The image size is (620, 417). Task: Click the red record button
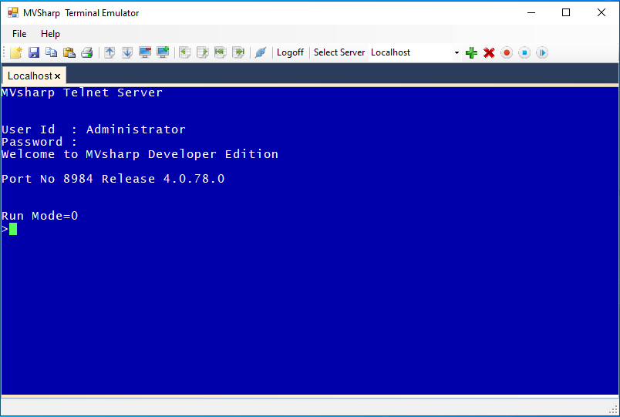[x=507, y=52]
